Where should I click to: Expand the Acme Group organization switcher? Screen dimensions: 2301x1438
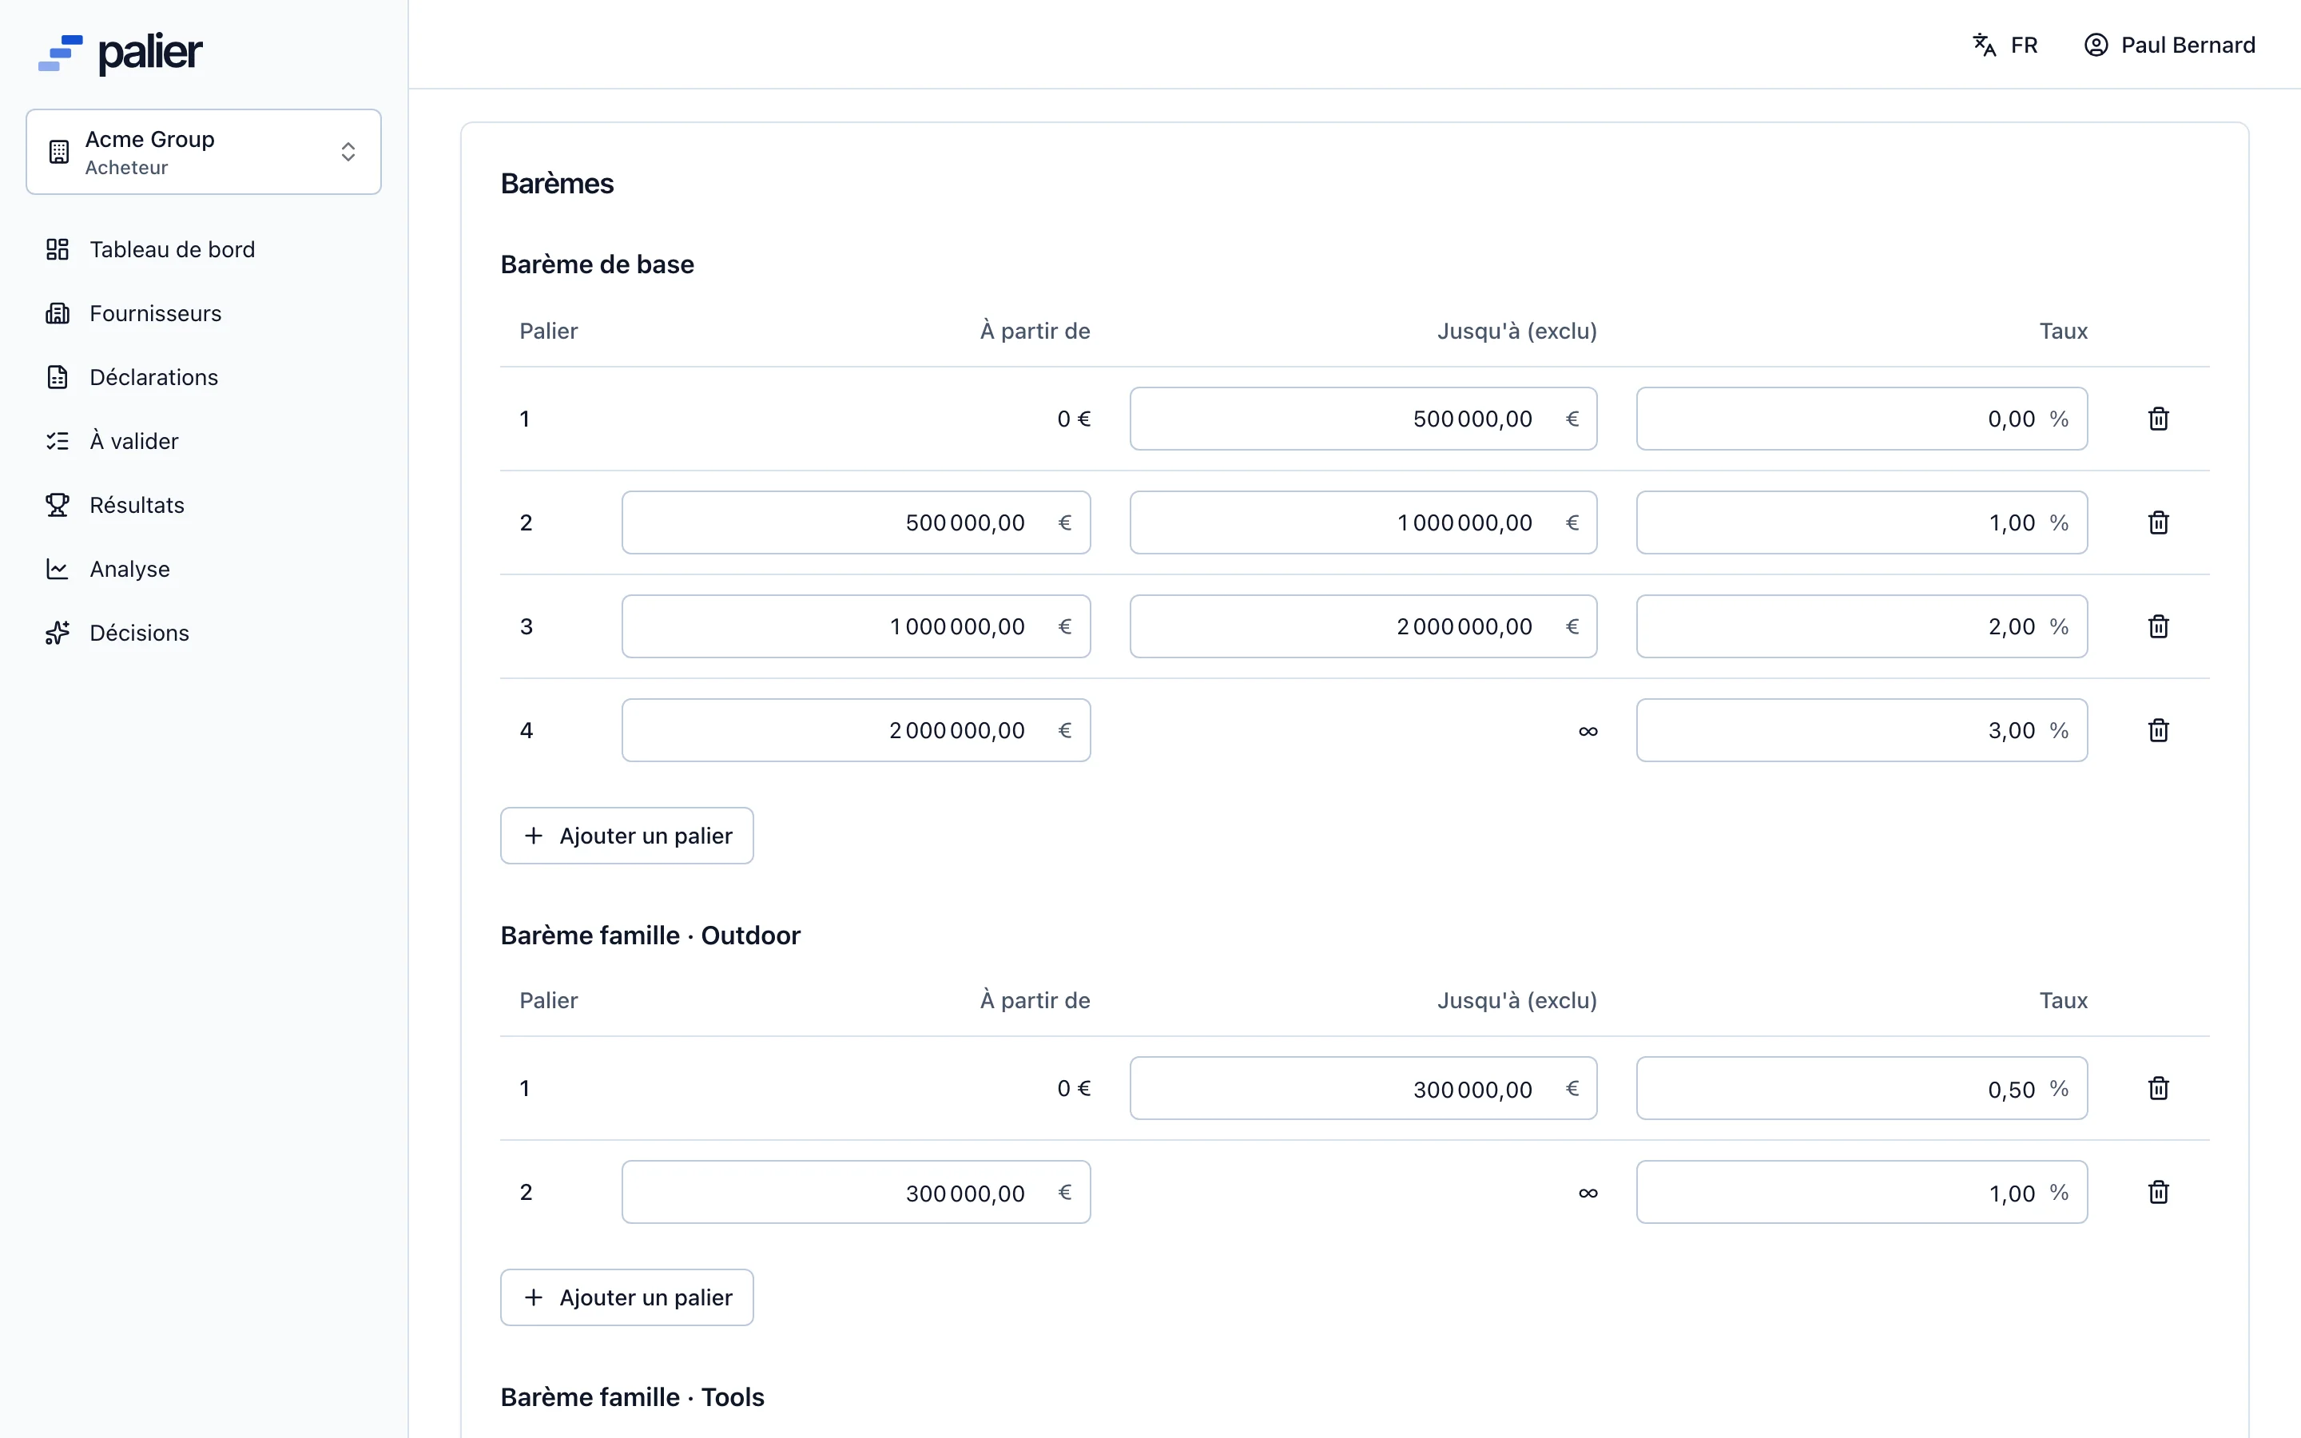point(204,152)
